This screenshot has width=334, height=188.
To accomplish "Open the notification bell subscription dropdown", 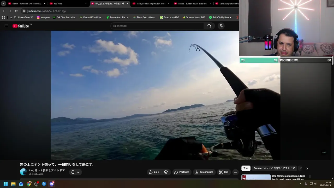I will point(75,172).
